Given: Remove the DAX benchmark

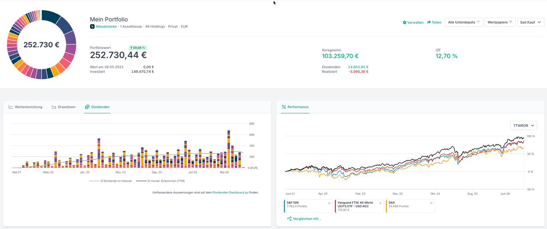Looking at the screenshot, I should click(431, 203).
